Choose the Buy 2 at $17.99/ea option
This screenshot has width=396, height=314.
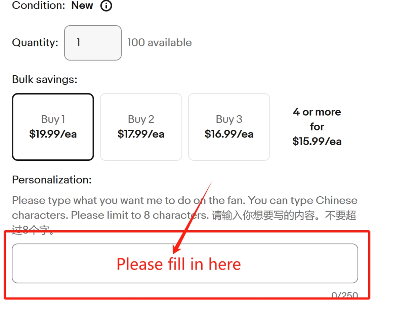click(x=141, y=127)
